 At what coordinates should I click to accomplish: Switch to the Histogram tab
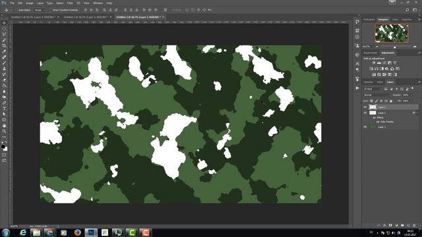tap(369, 20)
